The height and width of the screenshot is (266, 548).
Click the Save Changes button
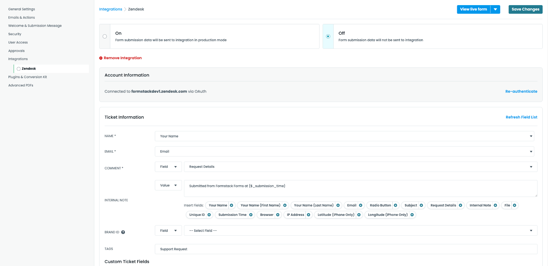coord(525,10)
